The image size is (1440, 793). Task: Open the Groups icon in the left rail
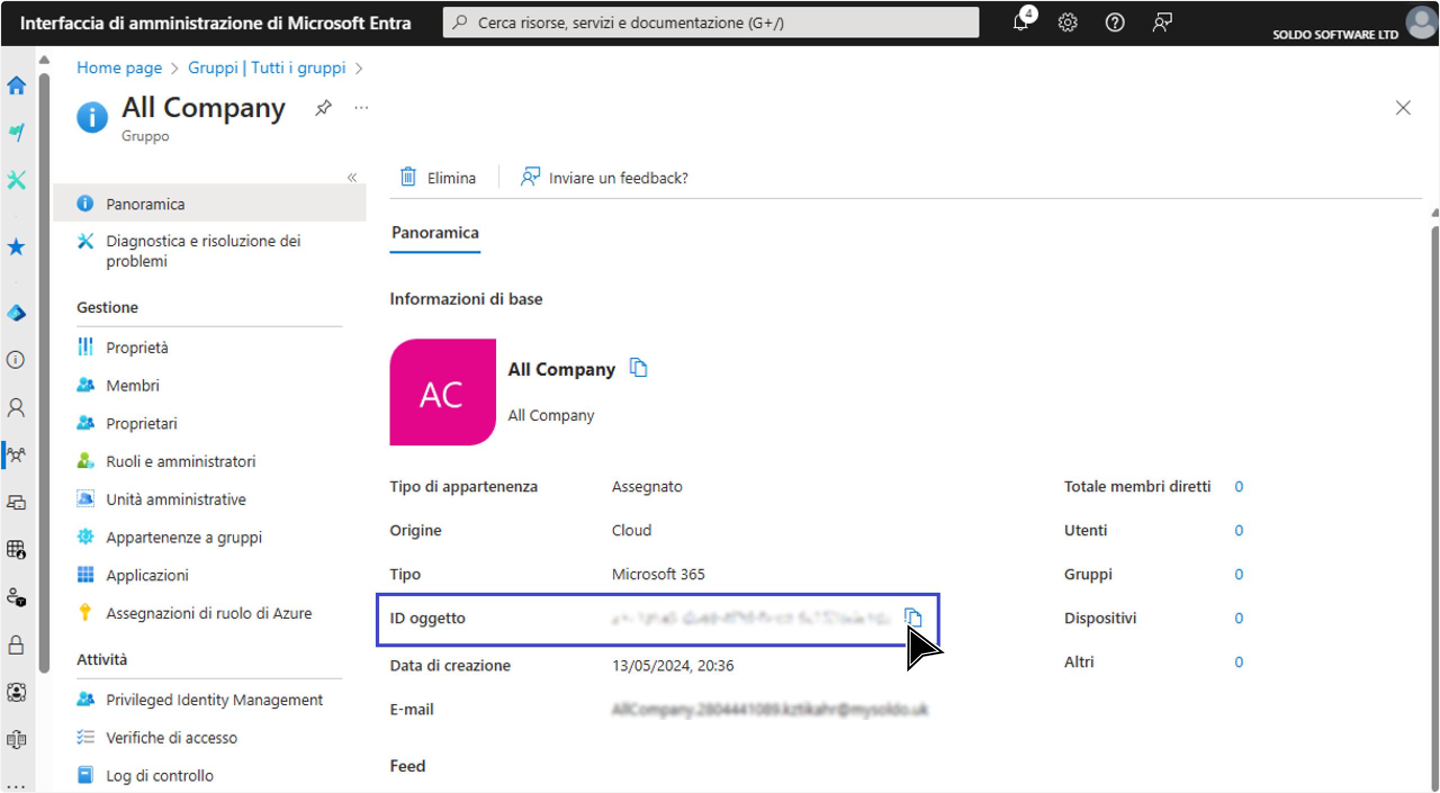(16, 454)
